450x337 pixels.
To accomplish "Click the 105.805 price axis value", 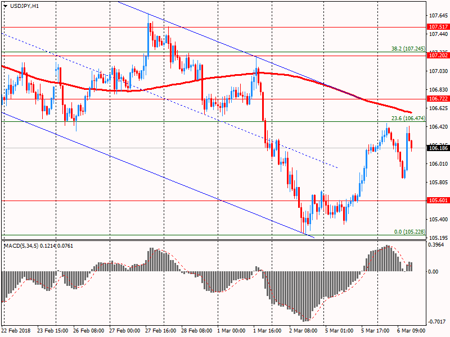I will (x=438, y=182).
